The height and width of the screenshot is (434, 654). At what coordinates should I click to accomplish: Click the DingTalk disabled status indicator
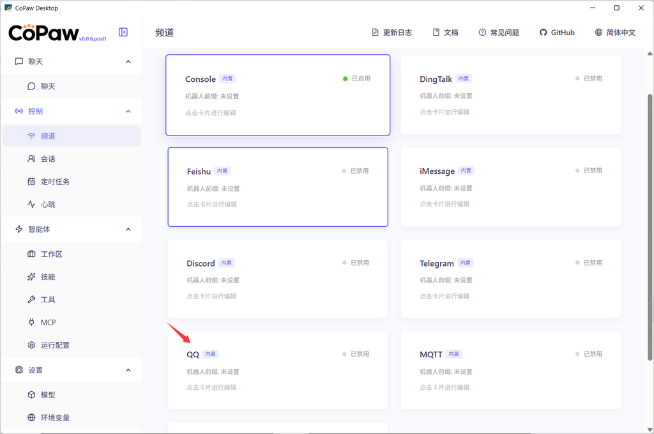click(x=577, y=79)
